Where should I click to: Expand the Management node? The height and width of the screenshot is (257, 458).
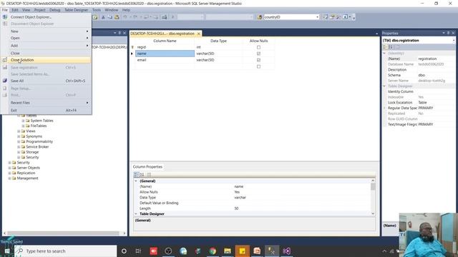pos(9,178)
